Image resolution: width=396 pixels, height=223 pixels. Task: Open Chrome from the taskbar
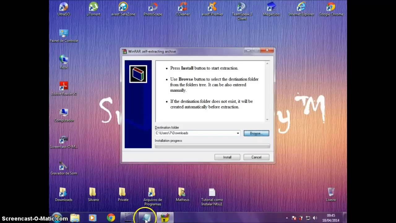click(111, 218)
